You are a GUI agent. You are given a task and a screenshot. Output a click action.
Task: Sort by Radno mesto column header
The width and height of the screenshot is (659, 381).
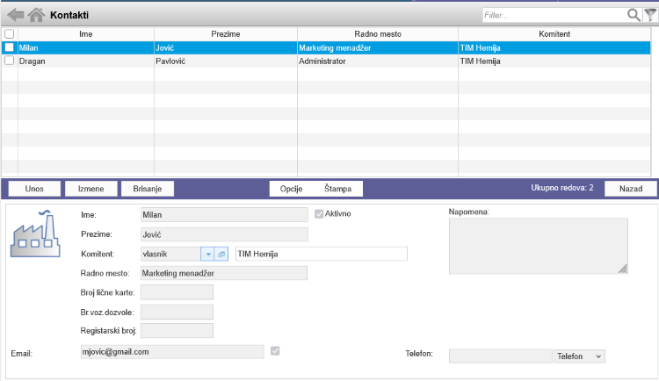click(378, 34)
